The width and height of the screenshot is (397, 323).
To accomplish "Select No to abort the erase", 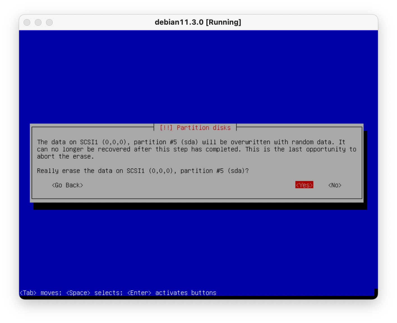I will 335,185.
